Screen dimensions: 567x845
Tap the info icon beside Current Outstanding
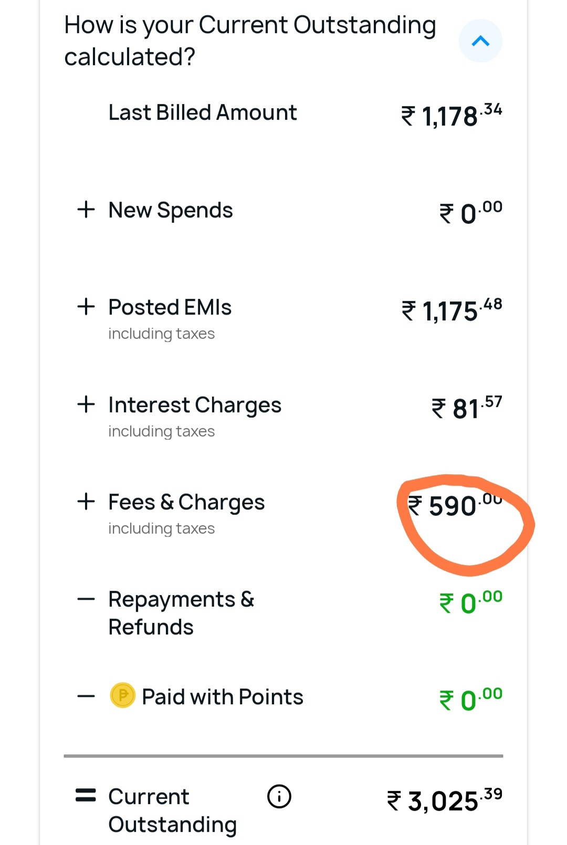pos(279,796)
